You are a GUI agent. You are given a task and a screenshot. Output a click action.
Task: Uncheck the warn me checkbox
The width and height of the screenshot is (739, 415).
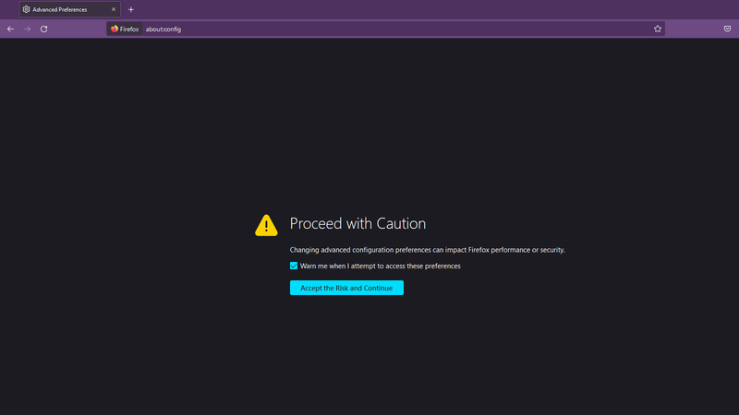(294, 266)
